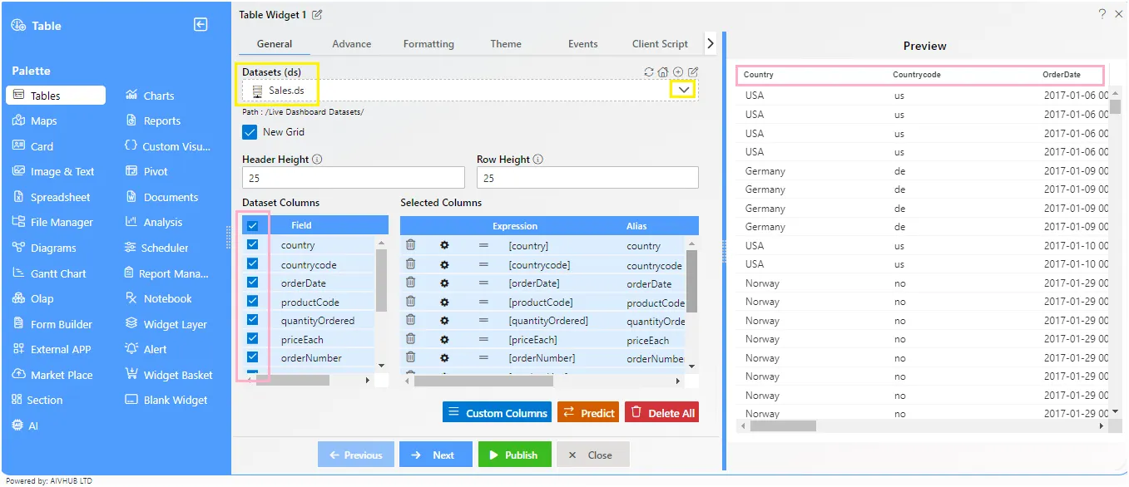This screenshot has width=1129, height=487.
Task: Expand the Sales.ds dataset dropdown
Action: coord(684,90)
